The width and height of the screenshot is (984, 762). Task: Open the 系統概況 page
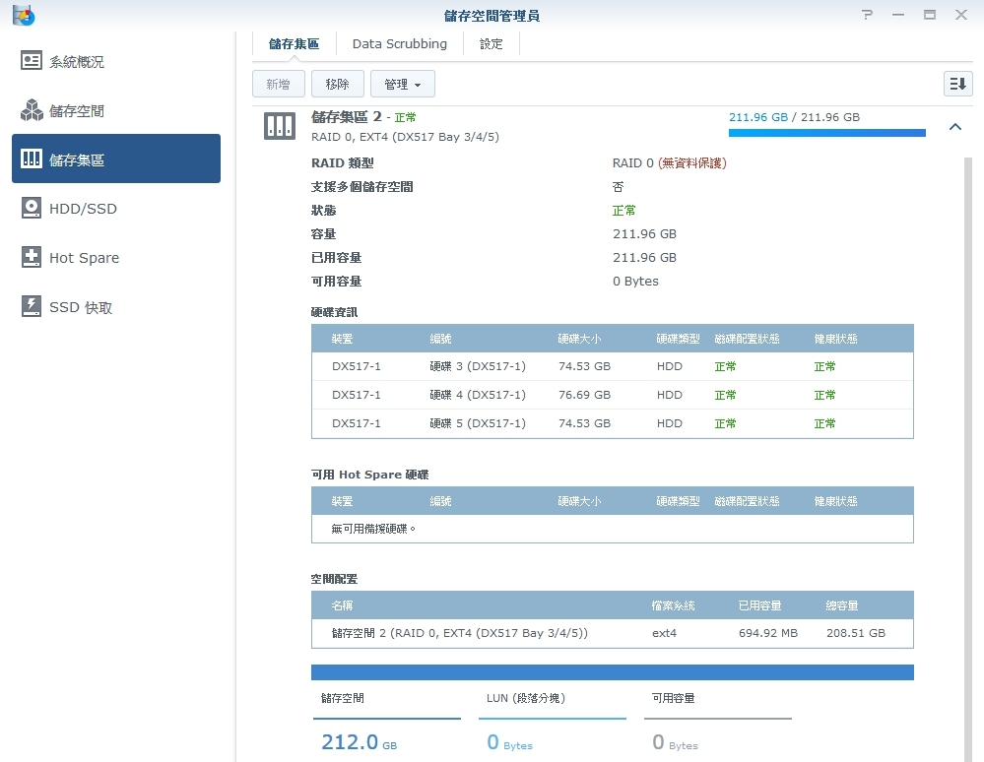(116, 61)
